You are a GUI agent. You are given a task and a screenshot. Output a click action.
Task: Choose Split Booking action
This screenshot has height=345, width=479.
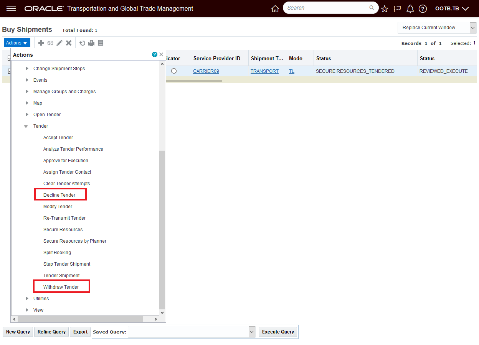tap(57, 253)
